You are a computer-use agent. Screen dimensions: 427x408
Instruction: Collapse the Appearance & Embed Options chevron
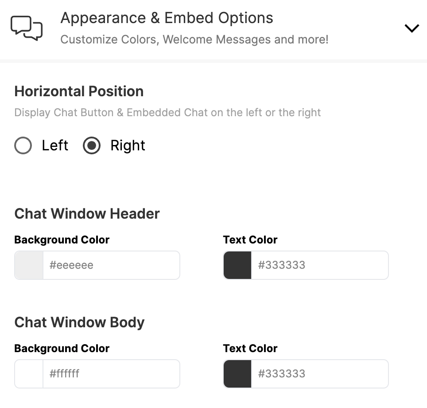411,28
